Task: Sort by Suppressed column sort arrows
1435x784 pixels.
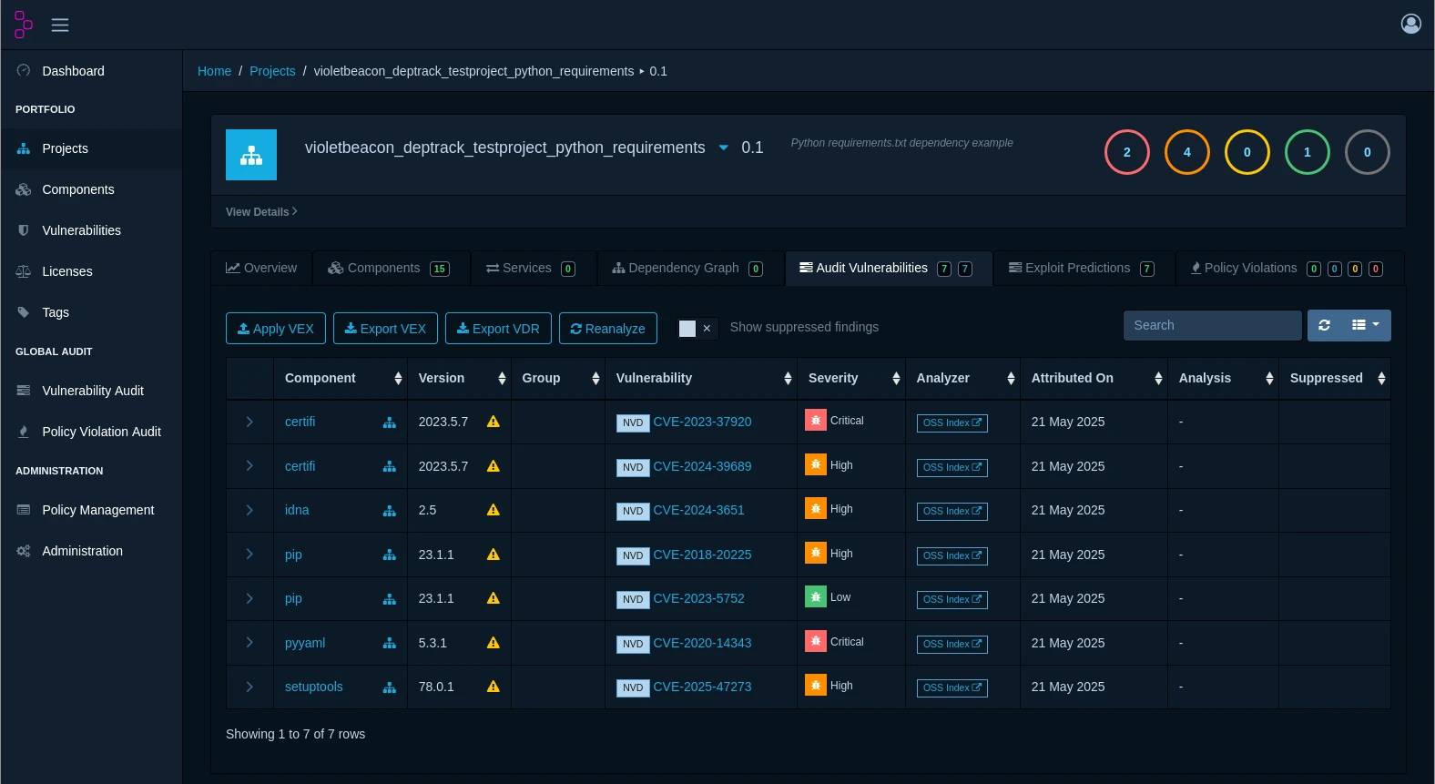Action: click(1381, 379)
